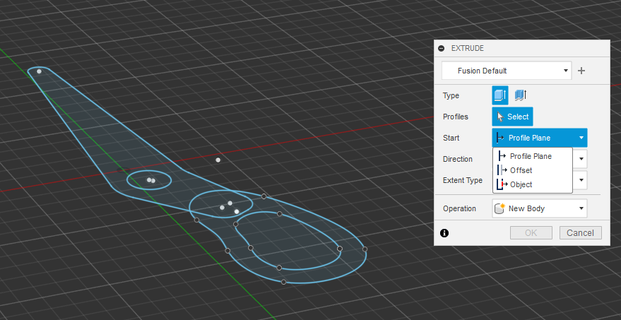Select the Thin Extrude type icon
The width and height of the screenshot is (621, 320).
pyautogui.click(x=521, y=95)
